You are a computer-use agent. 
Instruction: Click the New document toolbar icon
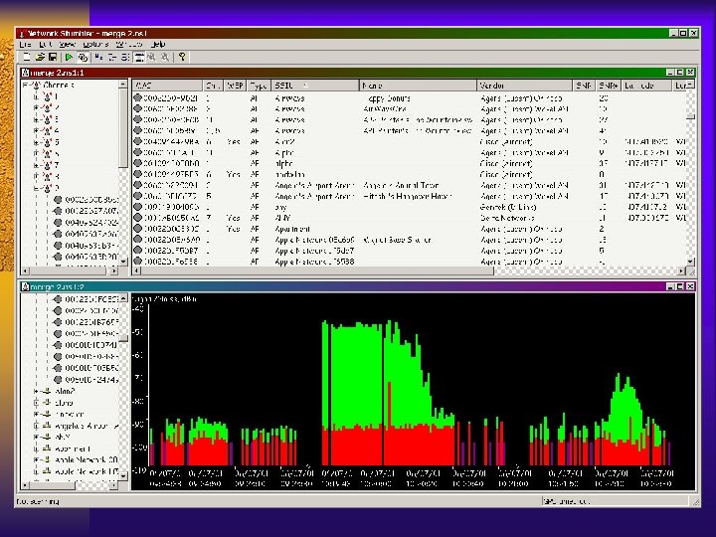tap(27, 57)
